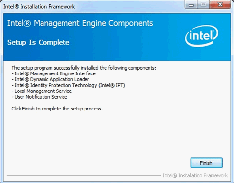
Task: Click the Intel® Installation Framework title bar text
Action: coord(39,7)
